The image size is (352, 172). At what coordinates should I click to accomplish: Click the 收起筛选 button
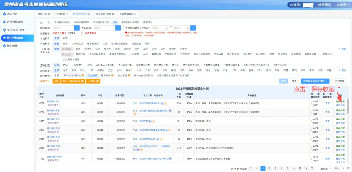tap(340, 81)
